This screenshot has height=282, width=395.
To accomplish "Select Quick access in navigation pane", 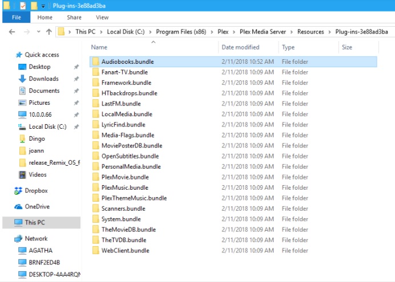I will coord(42,55).
